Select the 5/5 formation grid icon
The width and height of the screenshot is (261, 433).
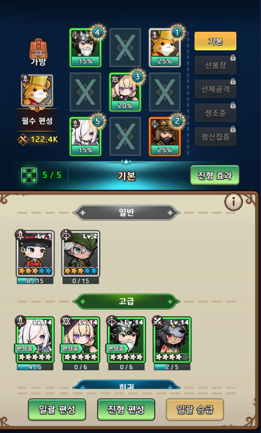29,175
